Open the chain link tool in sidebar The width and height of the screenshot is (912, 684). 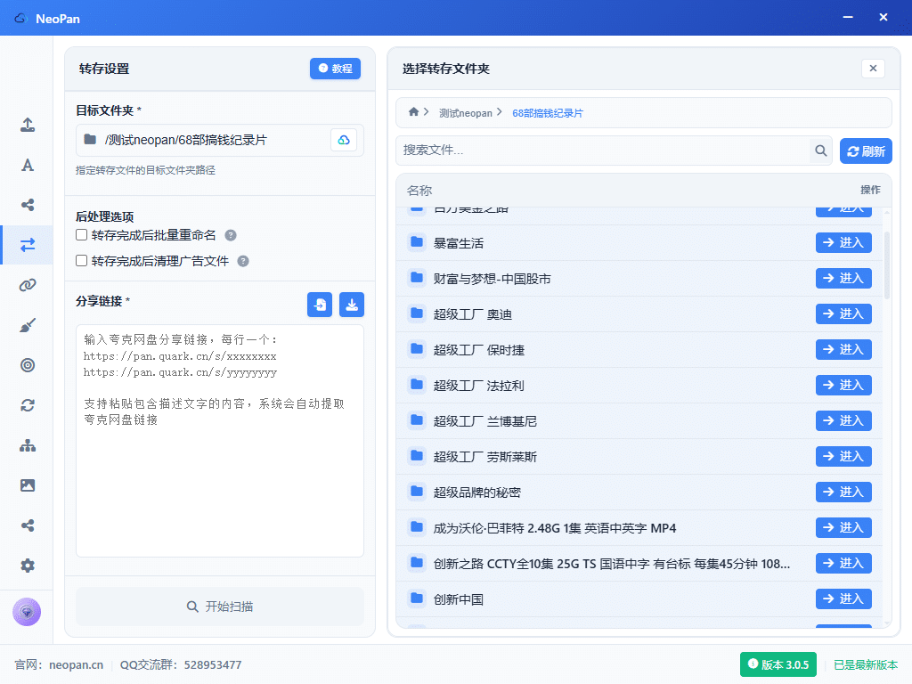[x=28, y=285]
